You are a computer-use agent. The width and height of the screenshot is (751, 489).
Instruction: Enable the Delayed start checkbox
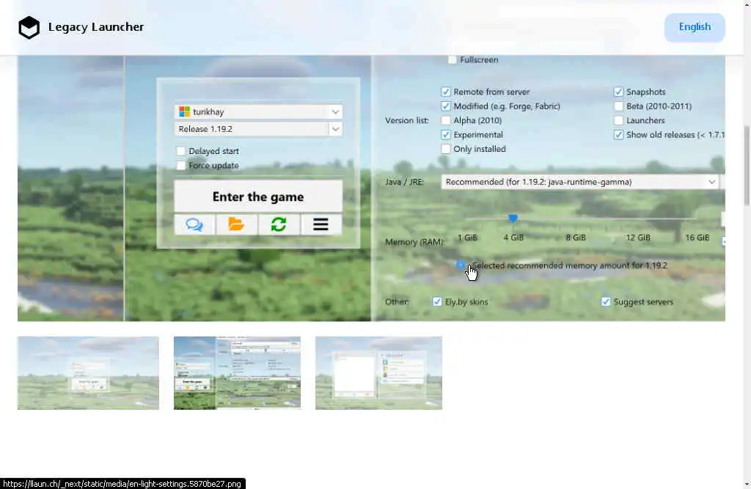180,151
